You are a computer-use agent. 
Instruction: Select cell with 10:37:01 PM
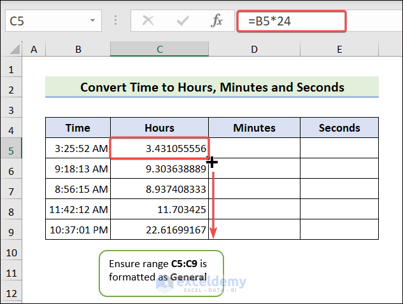[x=78, y=230]
